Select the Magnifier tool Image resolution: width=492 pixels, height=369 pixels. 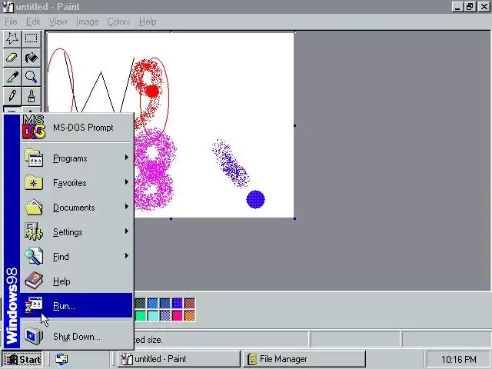(x=31, y=77)
